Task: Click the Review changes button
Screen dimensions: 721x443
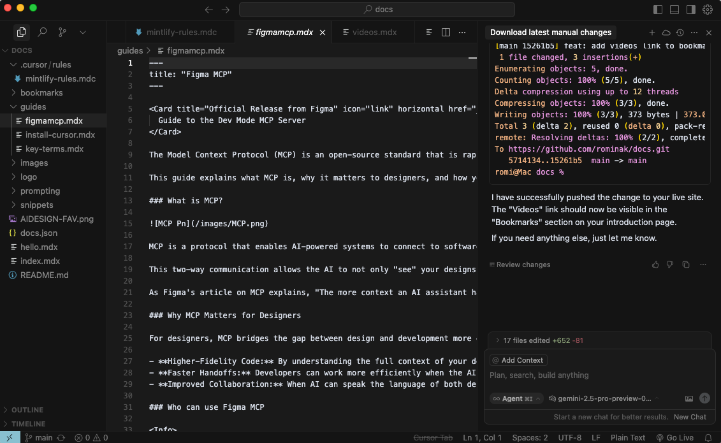Action: 520,265
